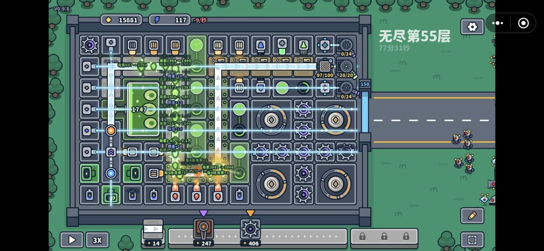
Task: Pick the purple gear card costing 406
Action: (x=250, y=232)
